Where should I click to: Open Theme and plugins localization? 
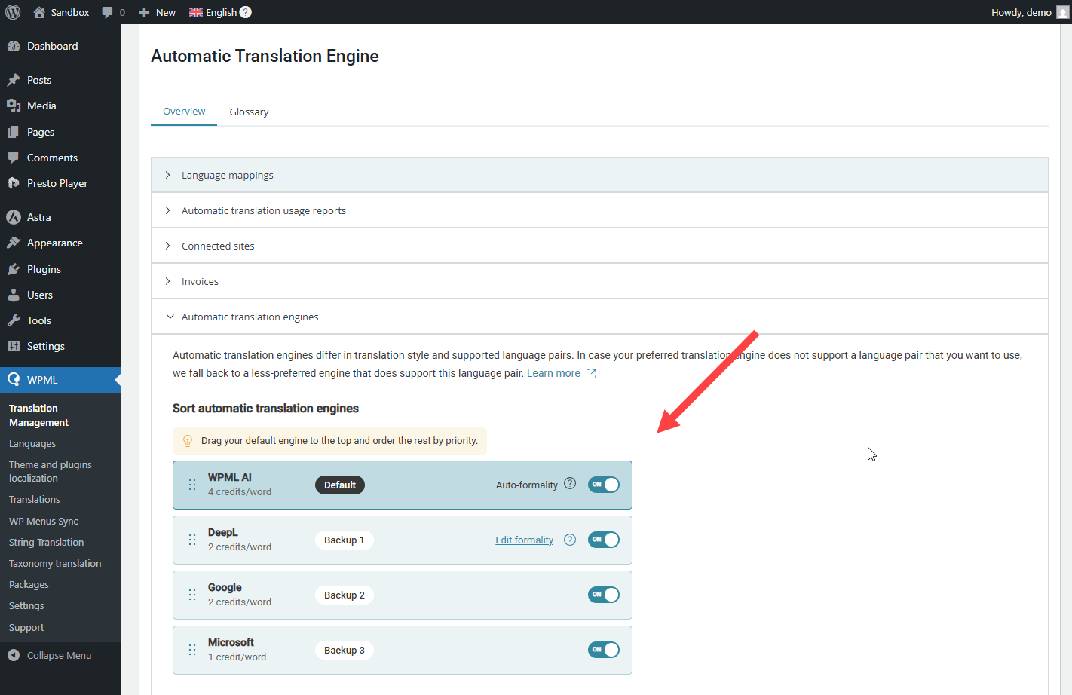click(x=51, y=472)
